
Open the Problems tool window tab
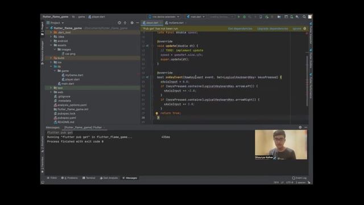[x=69, y=178]
